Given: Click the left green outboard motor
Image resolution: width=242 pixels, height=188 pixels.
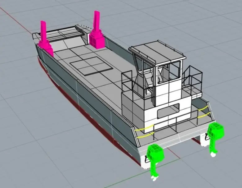Looking at the screenshot, I should click(155, 155).
